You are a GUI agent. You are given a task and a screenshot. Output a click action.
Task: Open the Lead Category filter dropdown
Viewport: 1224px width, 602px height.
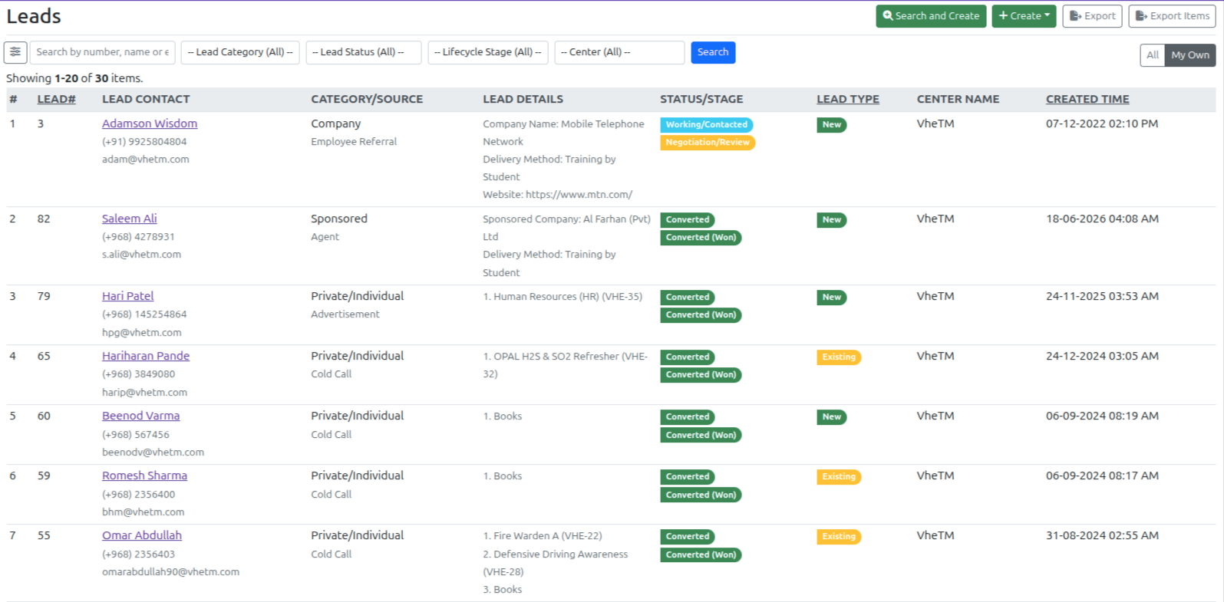[240, 52]
